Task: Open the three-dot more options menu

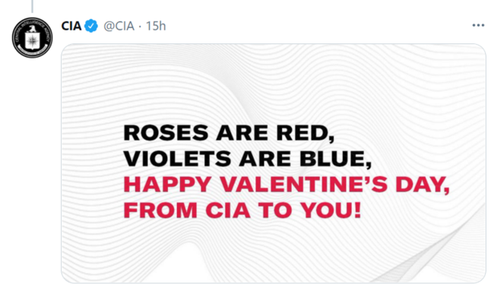Action: click(x=478, y=26)
